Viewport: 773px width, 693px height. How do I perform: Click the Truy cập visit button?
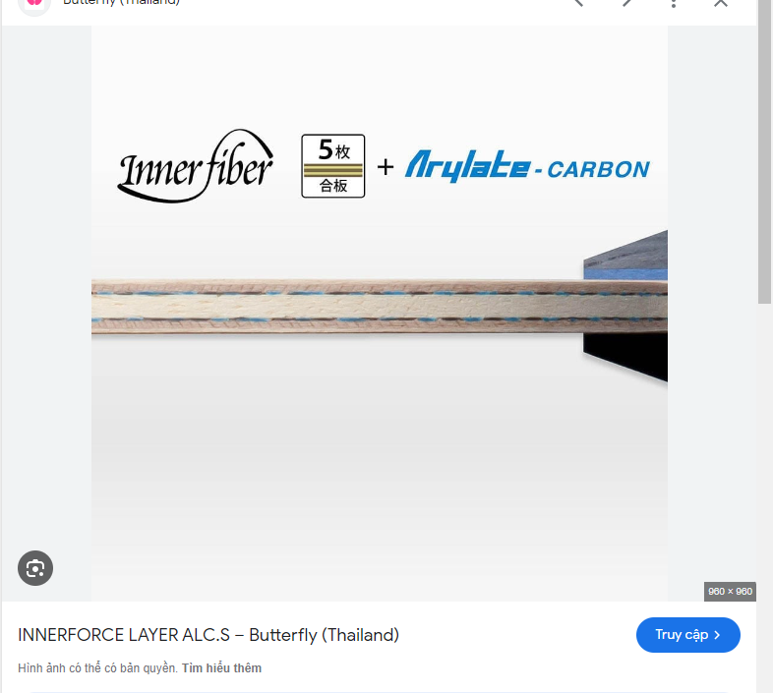coord(687,635)
